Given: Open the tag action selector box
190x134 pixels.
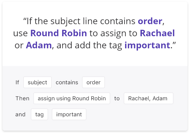Looking at the screenshot, I should [39, 114].
